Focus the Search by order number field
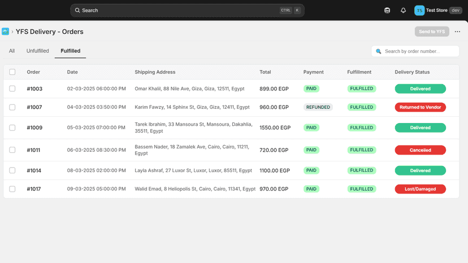Image resolution: width=468 pixels, height=263 pixels. pyautogui.click(x=415, y=51)
